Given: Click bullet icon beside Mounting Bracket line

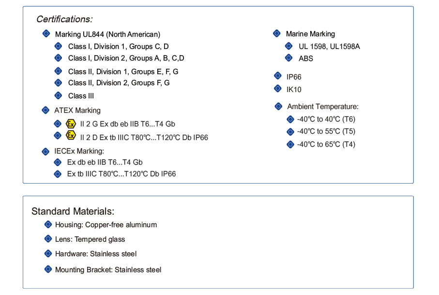Looking at the screenshot, I should [x=48, y=269].
